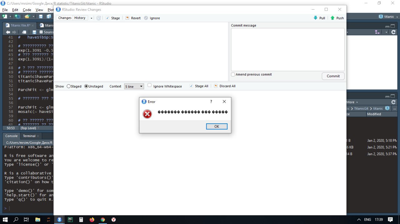The image size is (400, 224).
Task: Click the Pull button in Review Changes
Action: 319,18
